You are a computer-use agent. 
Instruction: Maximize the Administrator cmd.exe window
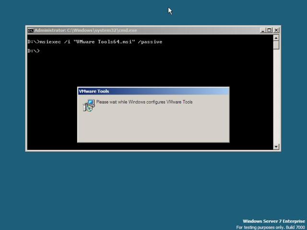pyautogui.click(x=270, y=30)
